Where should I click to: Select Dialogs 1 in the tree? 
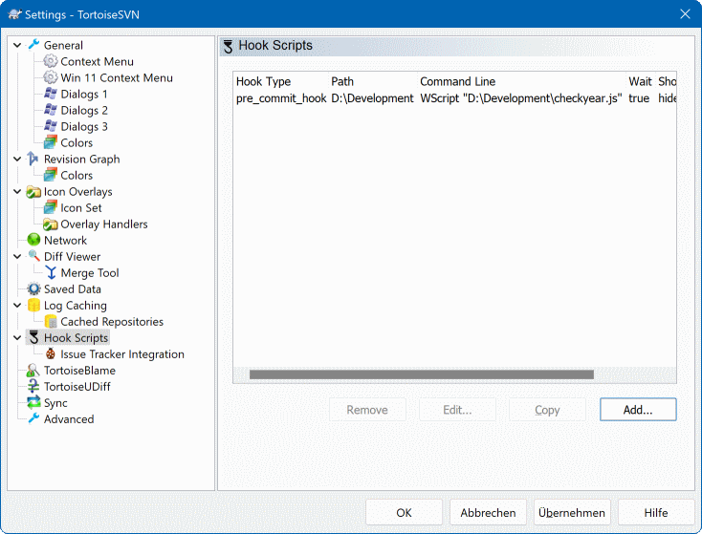(84, 94)
